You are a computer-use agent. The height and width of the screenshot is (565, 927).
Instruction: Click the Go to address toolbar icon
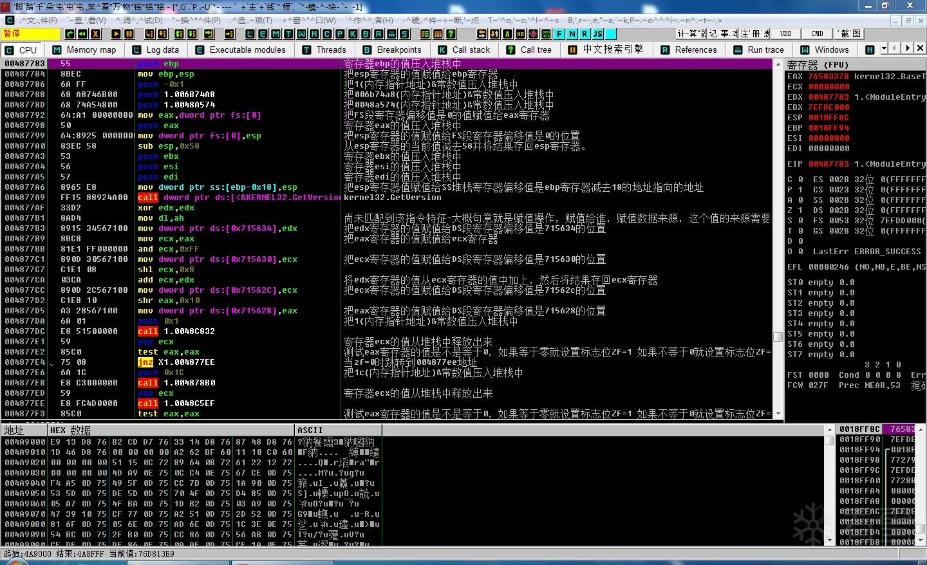pos(230,33)
